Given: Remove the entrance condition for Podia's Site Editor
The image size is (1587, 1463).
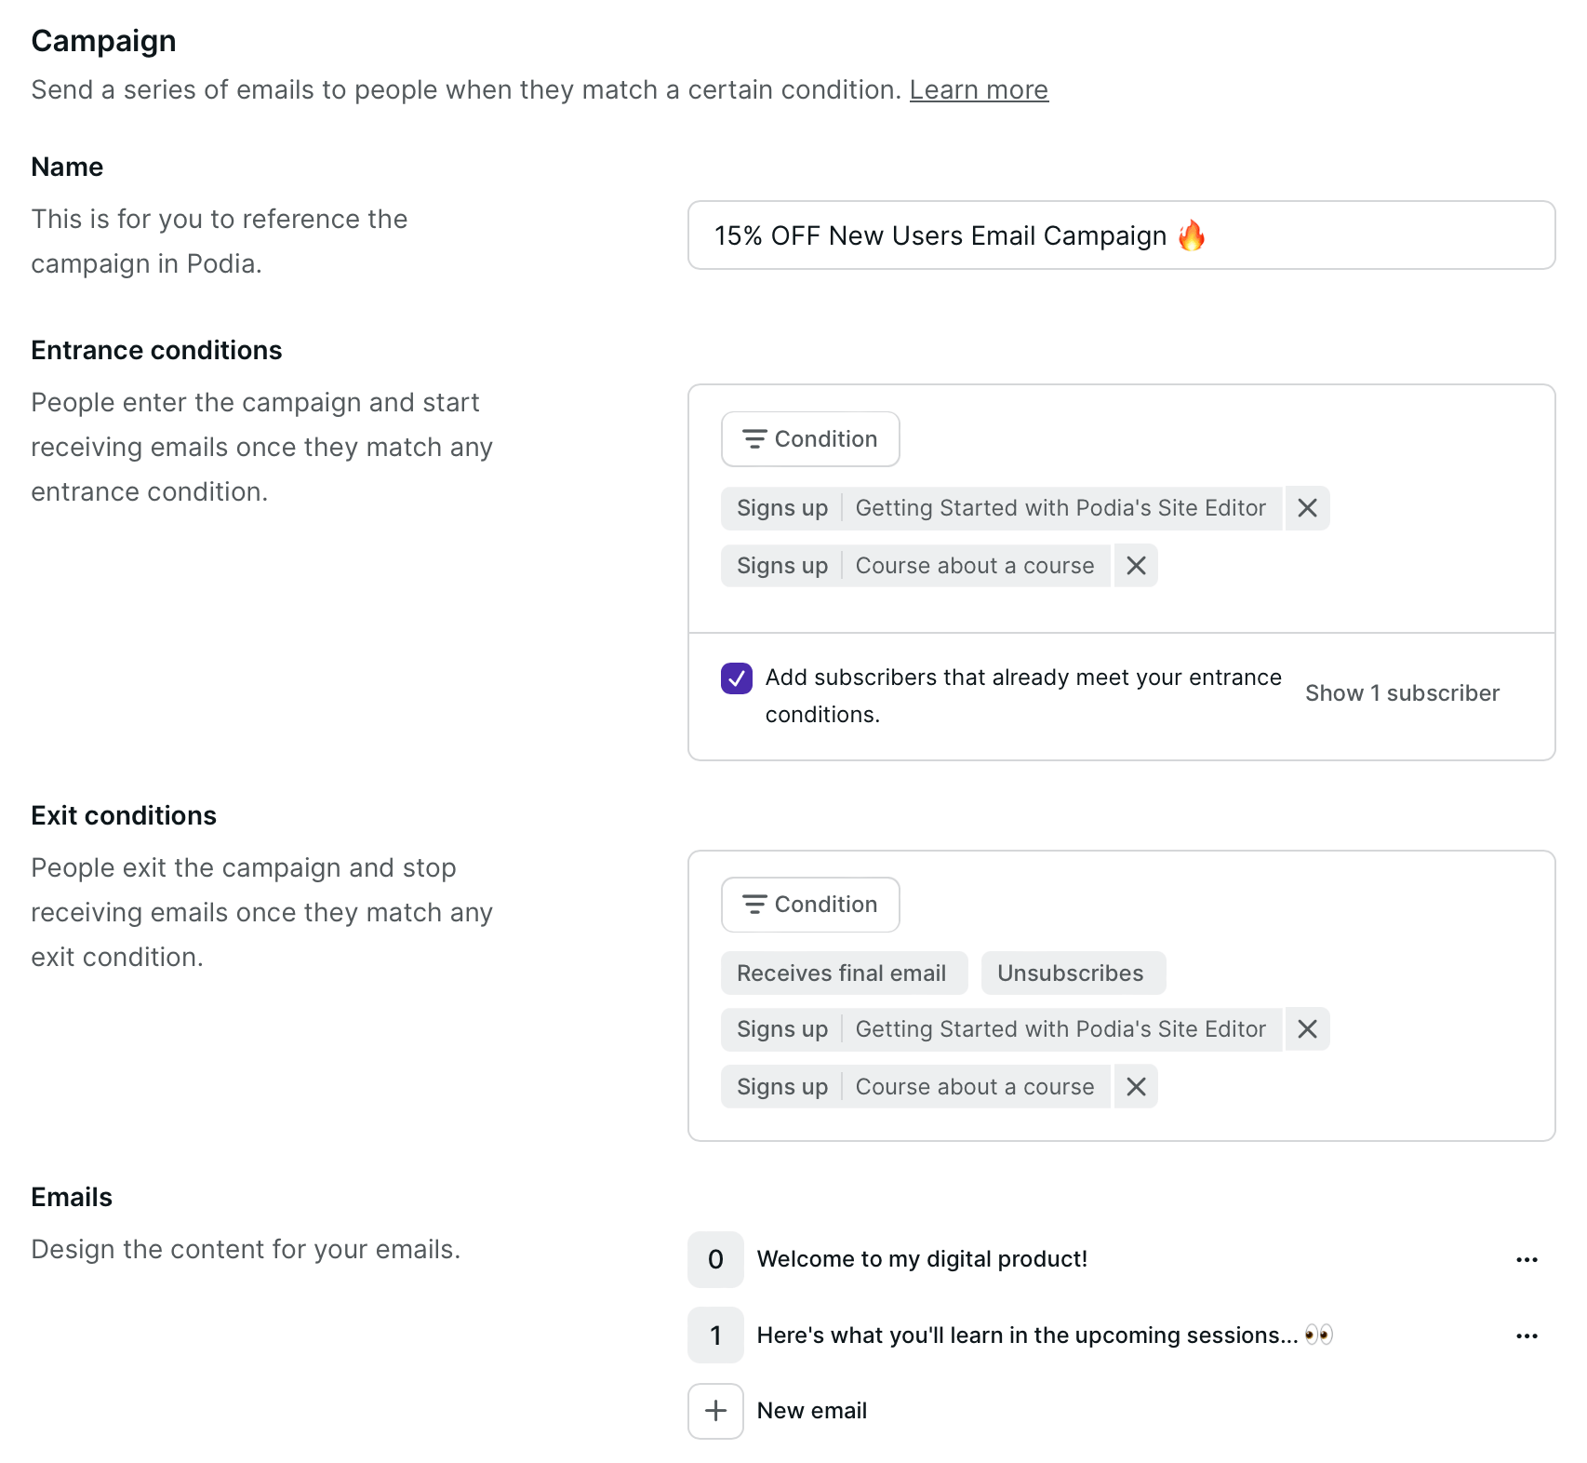Looking at the screenshot, I should [x=1307, y=508].
